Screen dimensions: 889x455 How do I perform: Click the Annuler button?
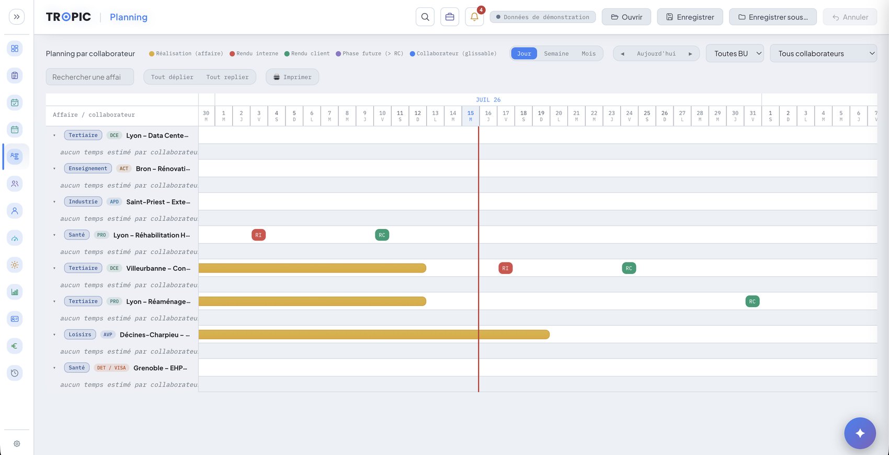(x=850, y=17)
